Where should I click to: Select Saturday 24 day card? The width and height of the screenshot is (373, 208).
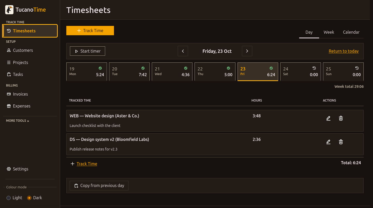(300, 72)
